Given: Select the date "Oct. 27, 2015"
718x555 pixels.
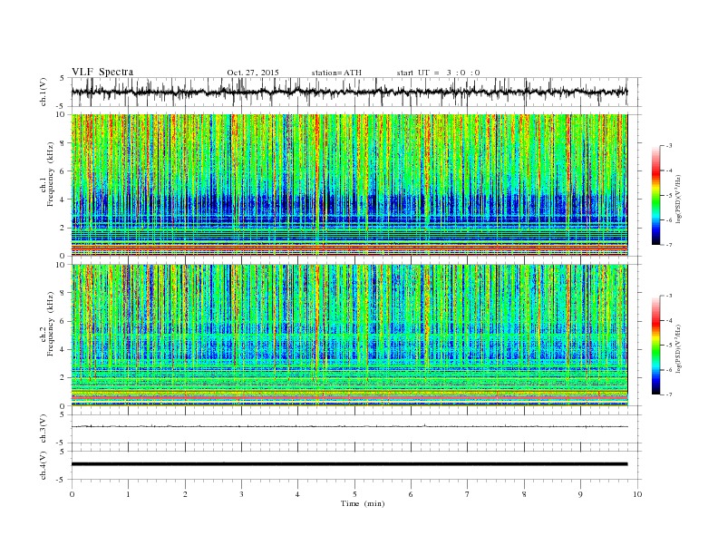Looking at the screenshot, I should pos(253,73).
